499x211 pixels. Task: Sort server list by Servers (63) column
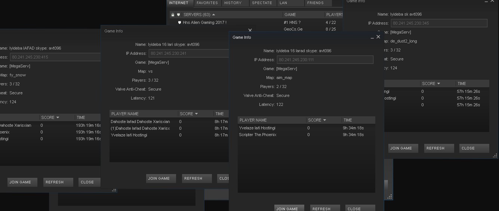tap(232, 15)
